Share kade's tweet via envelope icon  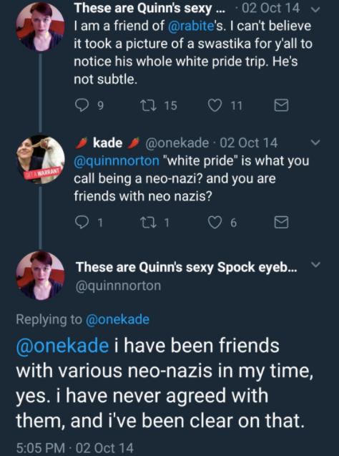[x=281, y=223]
